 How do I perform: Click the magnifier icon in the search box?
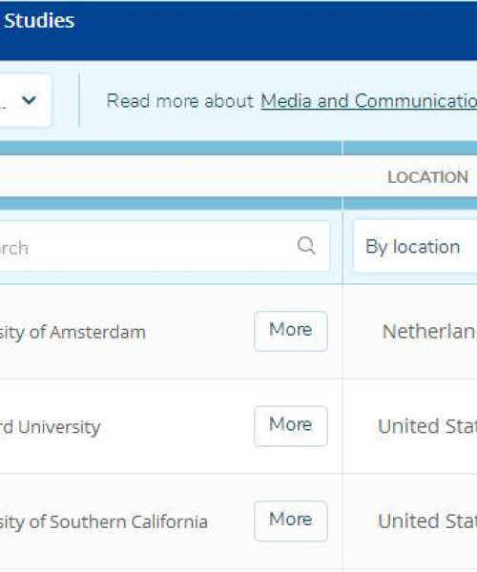[306, 246]
